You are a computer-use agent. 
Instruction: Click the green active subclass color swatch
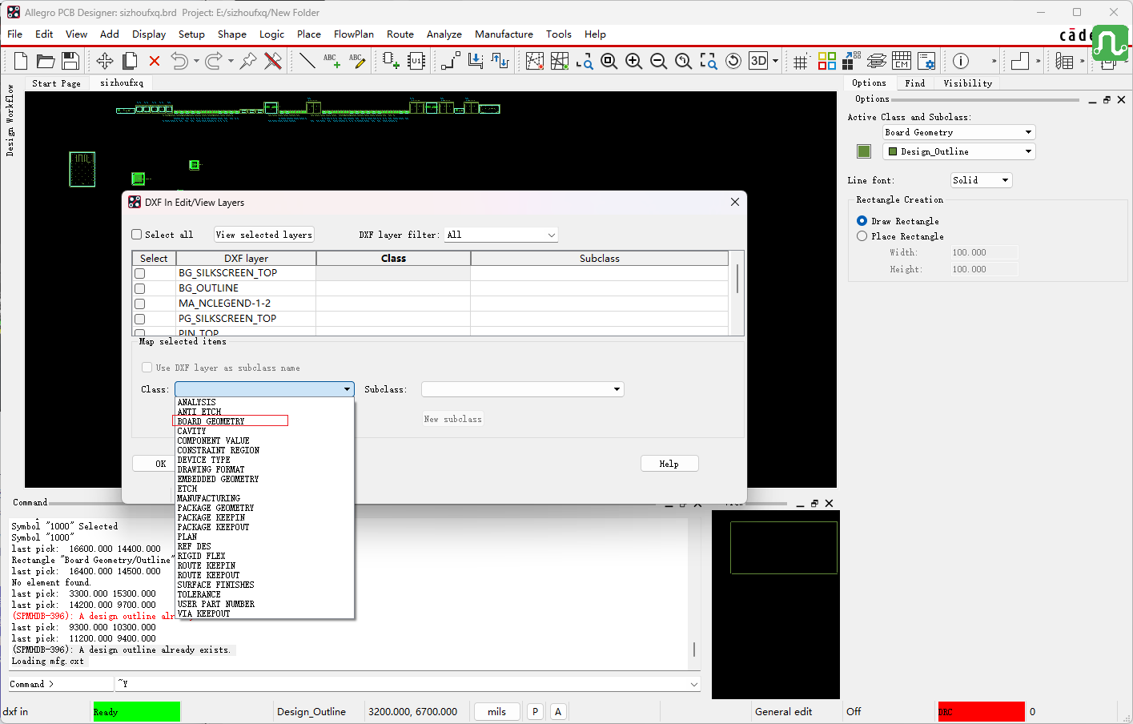pos(863,151)
